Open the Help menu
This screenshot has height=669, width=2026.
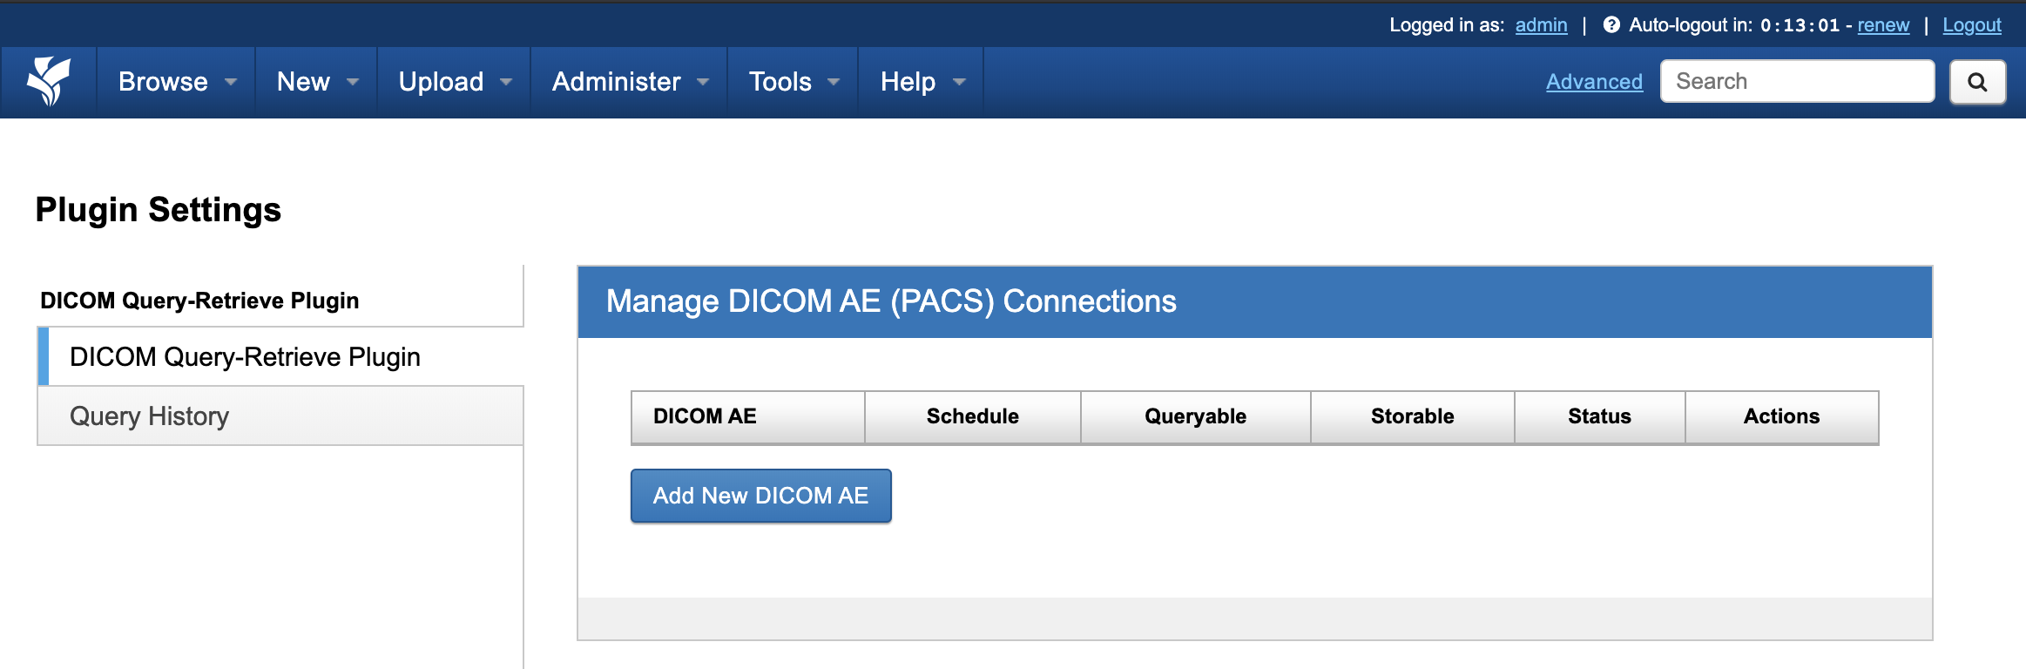click(x=922, y=82)
